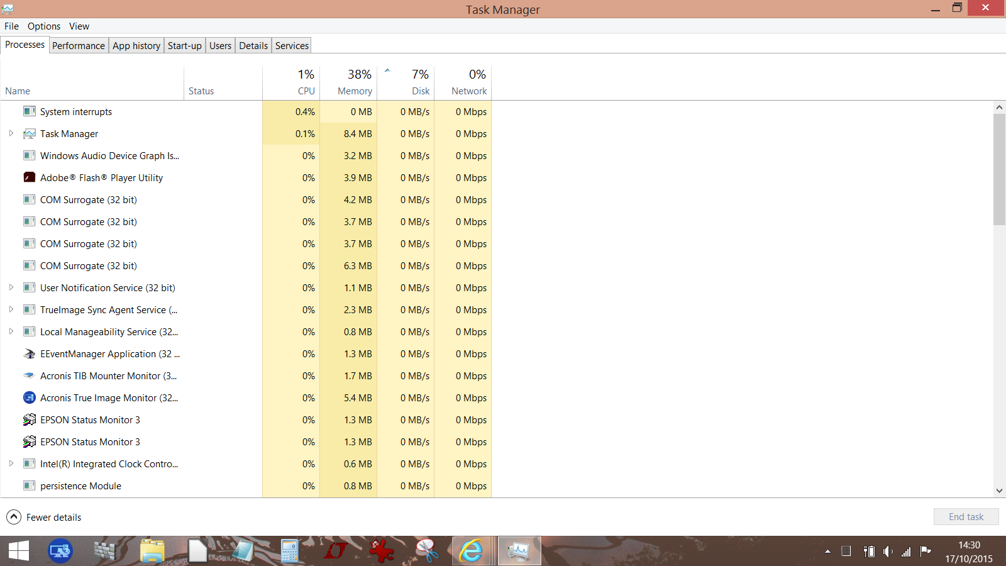The height and width of the screenshot is (566, 1006).
Task: Expand User Notification Service row
Action: (x=11, y=287)
